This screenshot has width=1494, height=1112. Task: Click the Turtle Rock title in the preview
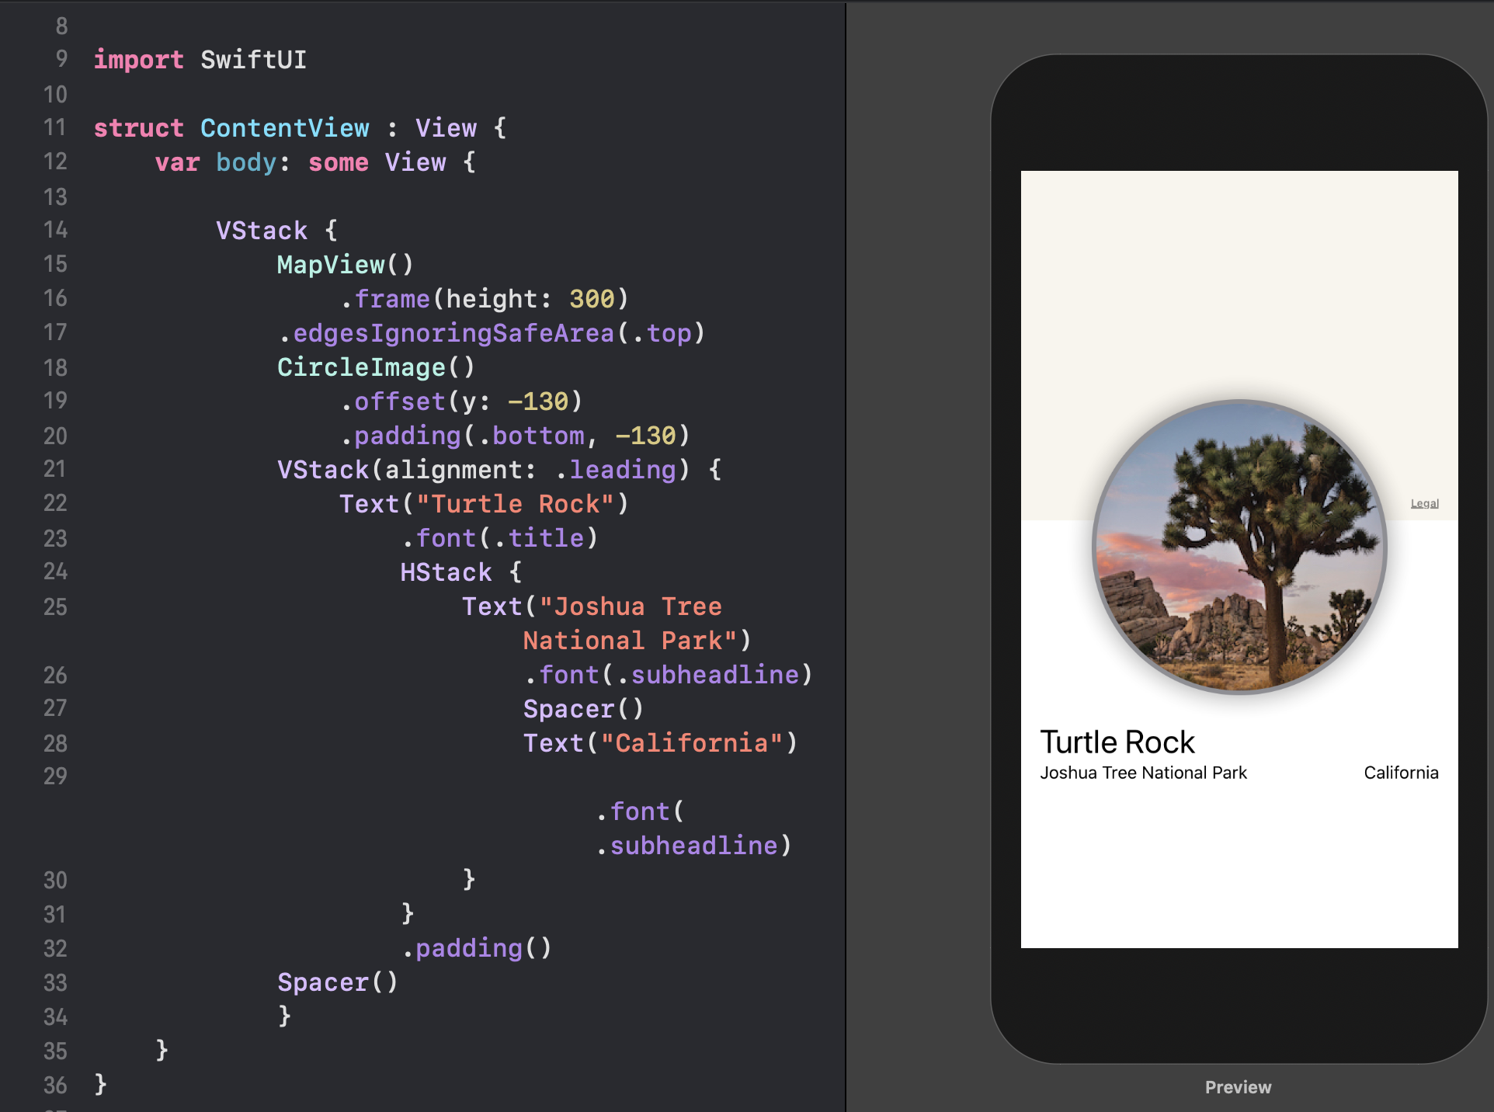pyautogui.click(x=1117, y=742)
